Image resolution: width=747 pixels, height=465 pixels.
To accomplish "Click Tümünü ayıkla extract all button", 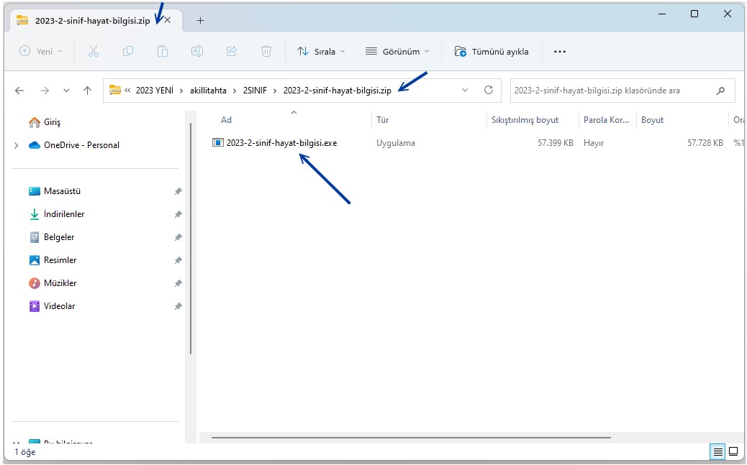I will tap(492, 51).
